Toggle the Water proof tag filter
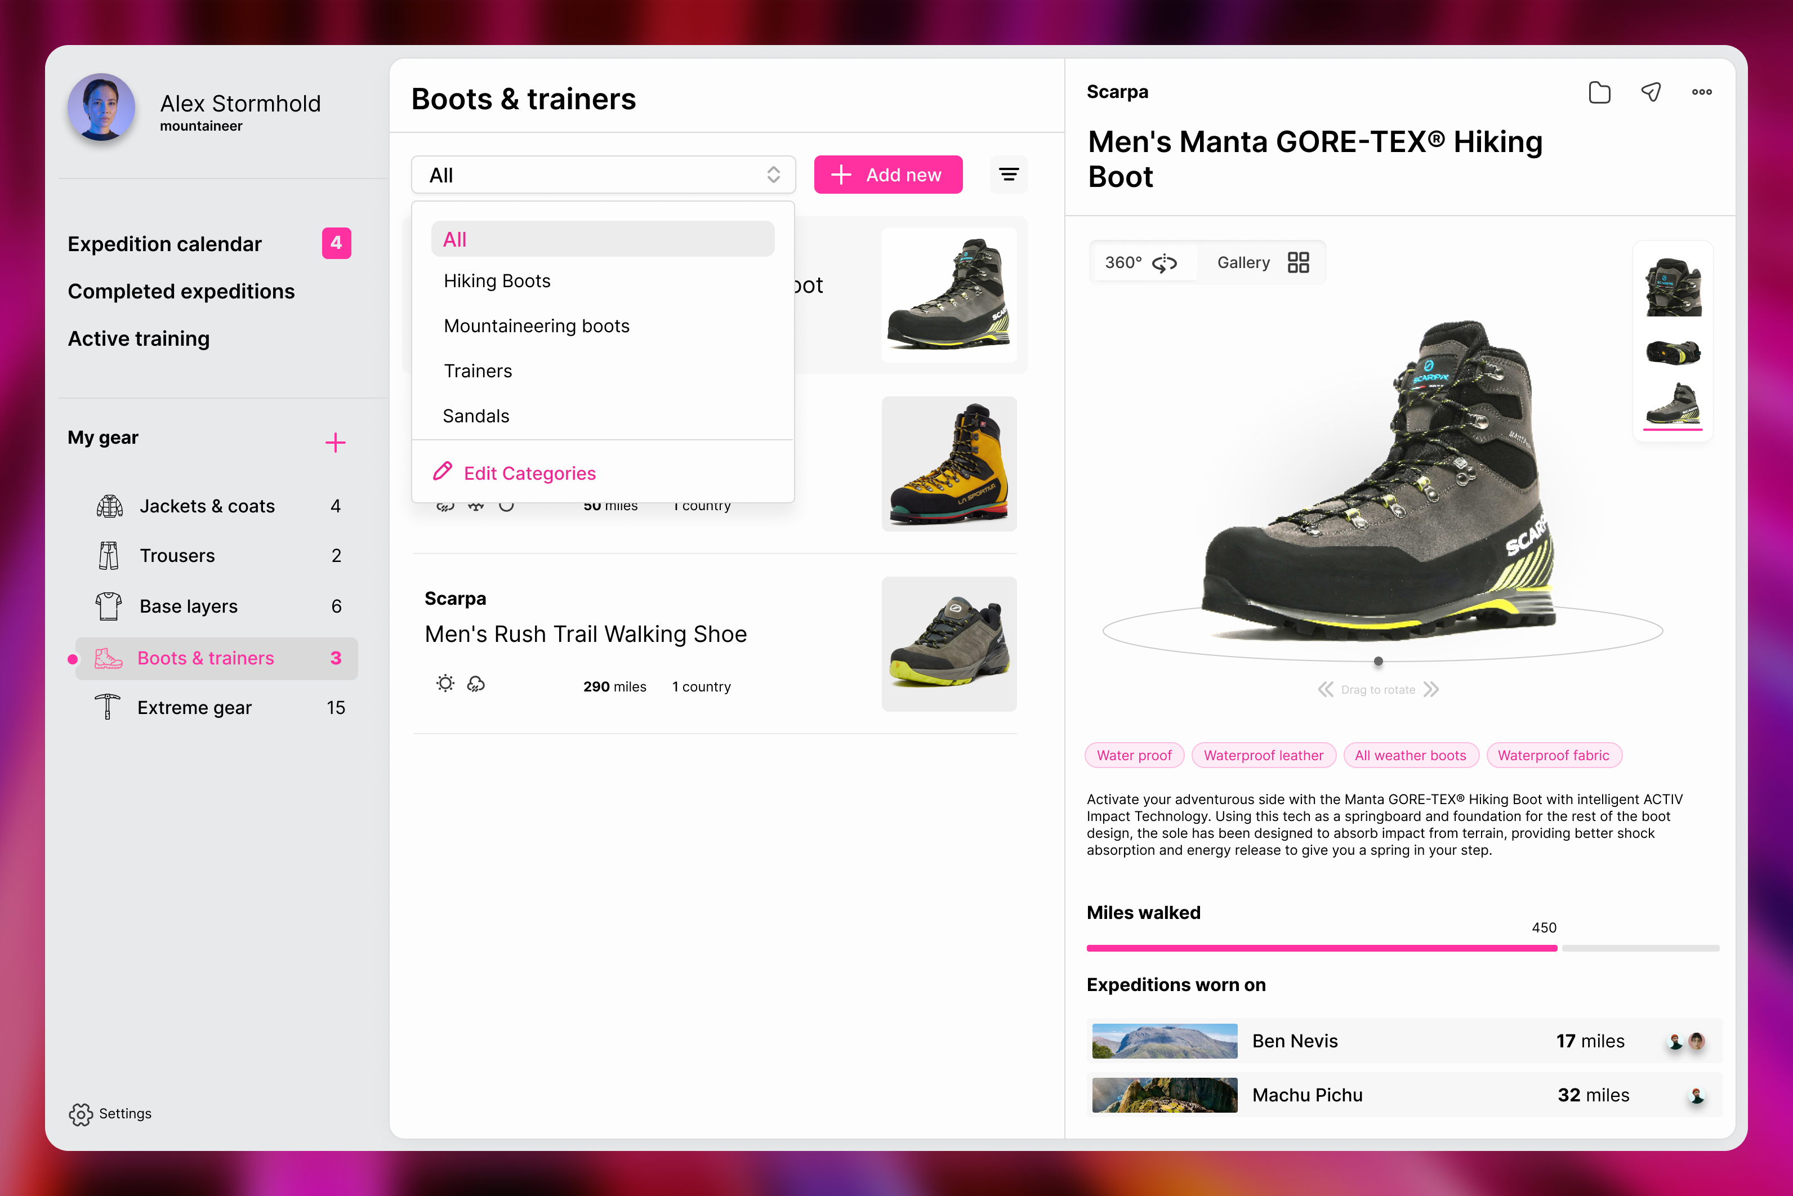 click(1134, 755)
